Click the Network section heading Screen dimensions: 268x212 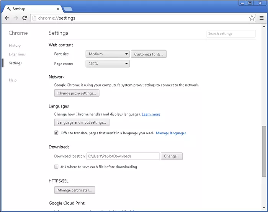coord(57,77)
